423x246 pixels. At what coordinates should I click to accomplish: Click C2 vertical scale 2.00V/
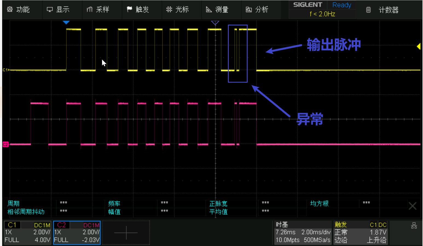(91, 232)
